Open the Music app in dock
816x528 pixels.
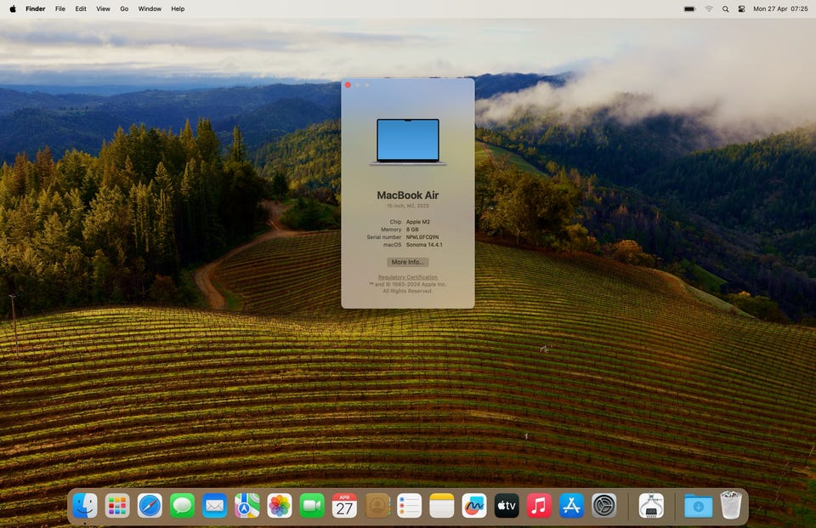tap(539, 506)
